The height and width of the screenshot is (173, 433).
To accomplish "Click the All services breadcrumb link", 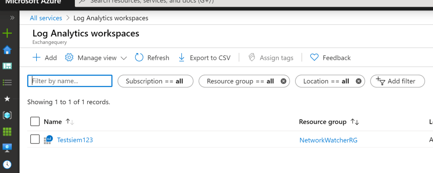I will [46, 18].
